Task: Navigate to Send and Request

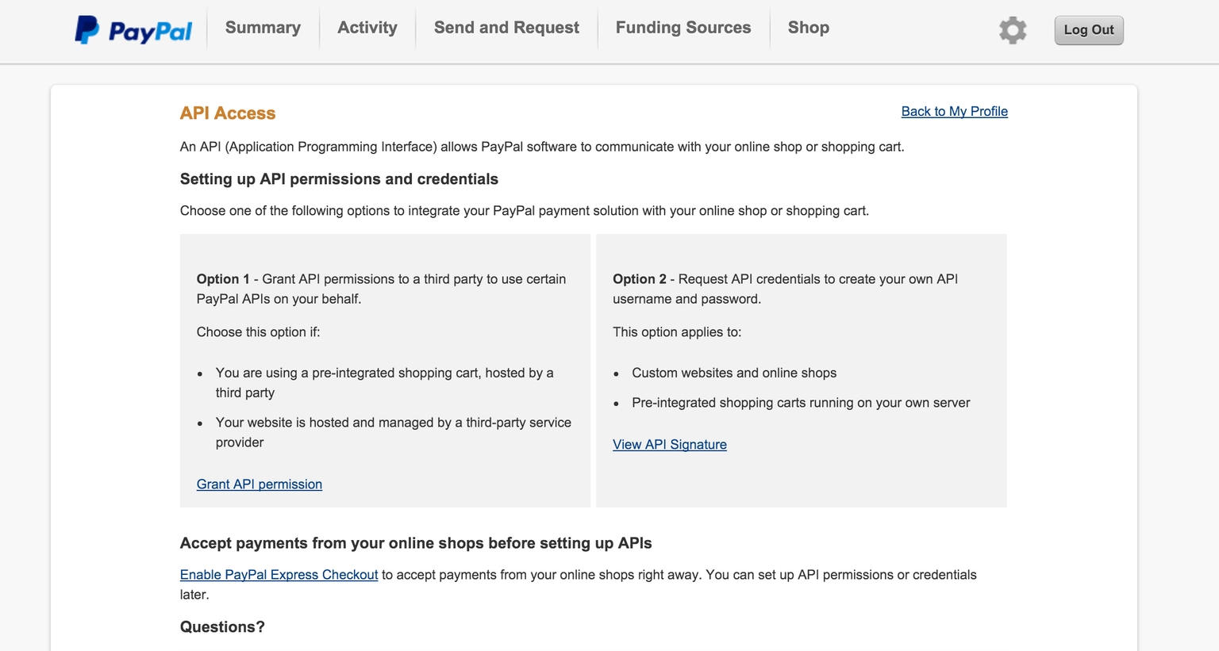Action: (506, 27)
